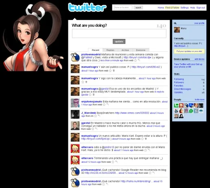Screen dimensions: 210x188
Task: Star pisitoenmadrid's Google Reader tweet
Action: coord(150,173)
